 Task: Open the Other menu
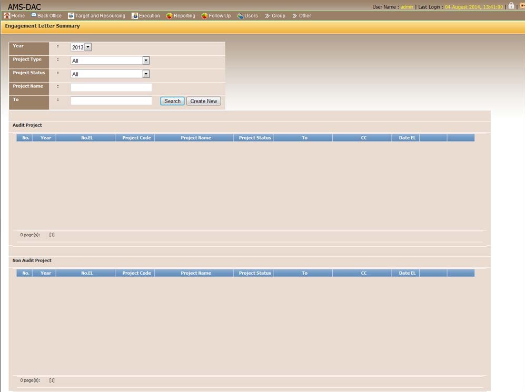[x=302, y=16]
